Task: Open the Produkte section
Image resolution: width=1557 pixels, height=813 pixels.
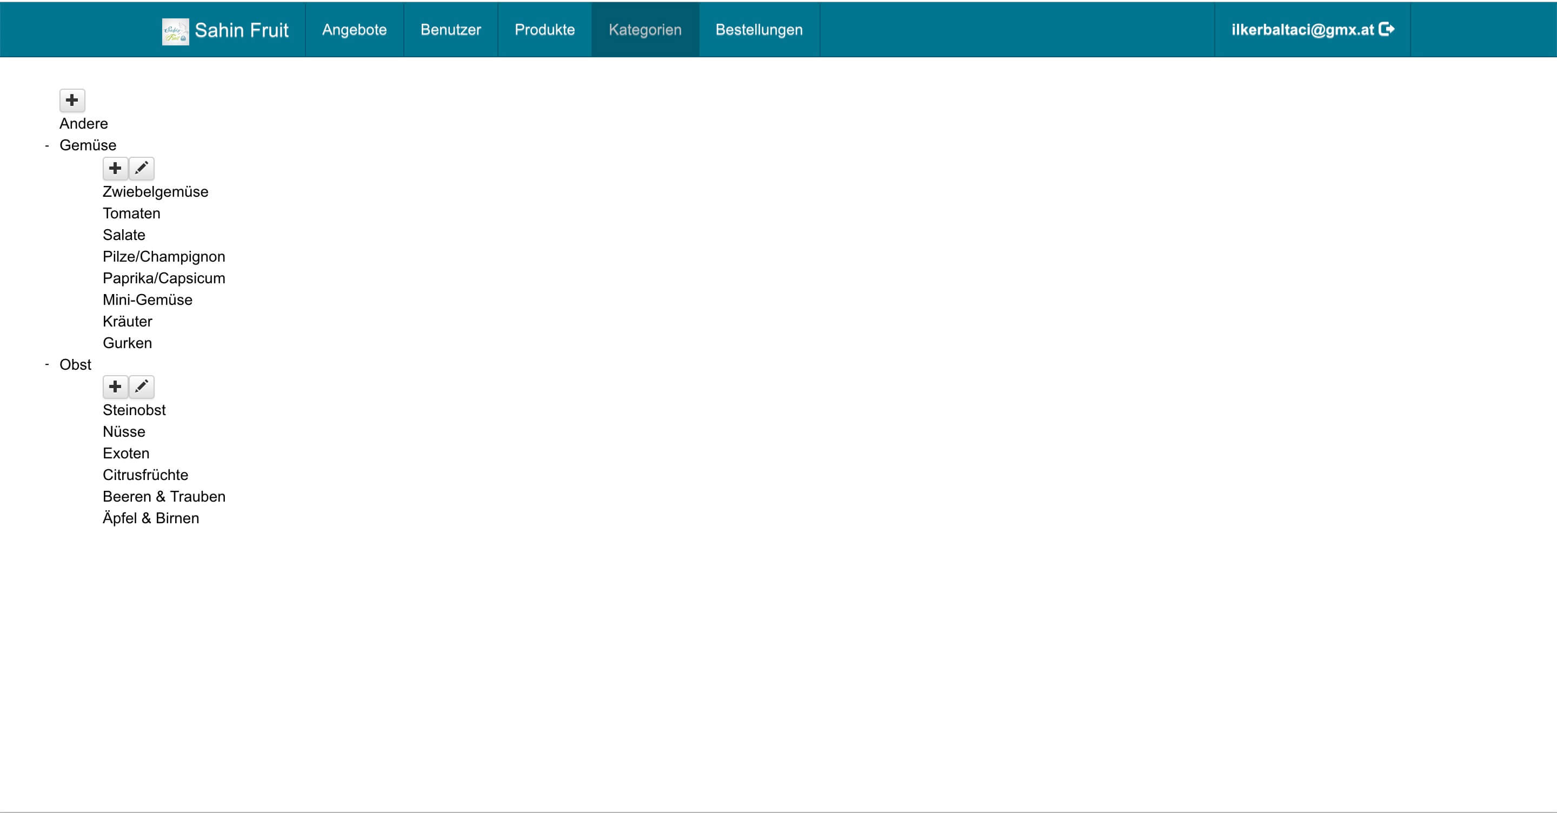Action: [x=544, y=30]
